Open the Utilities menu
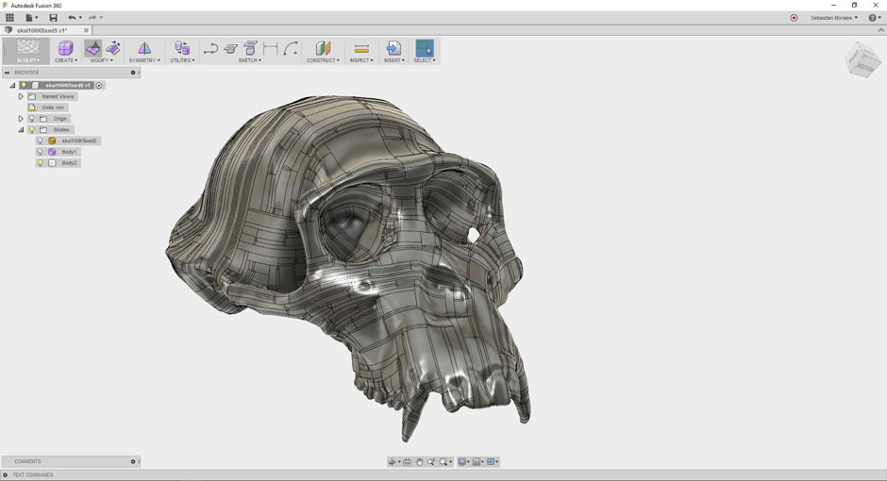Viewport: 887px width, 481px height. 182,60
